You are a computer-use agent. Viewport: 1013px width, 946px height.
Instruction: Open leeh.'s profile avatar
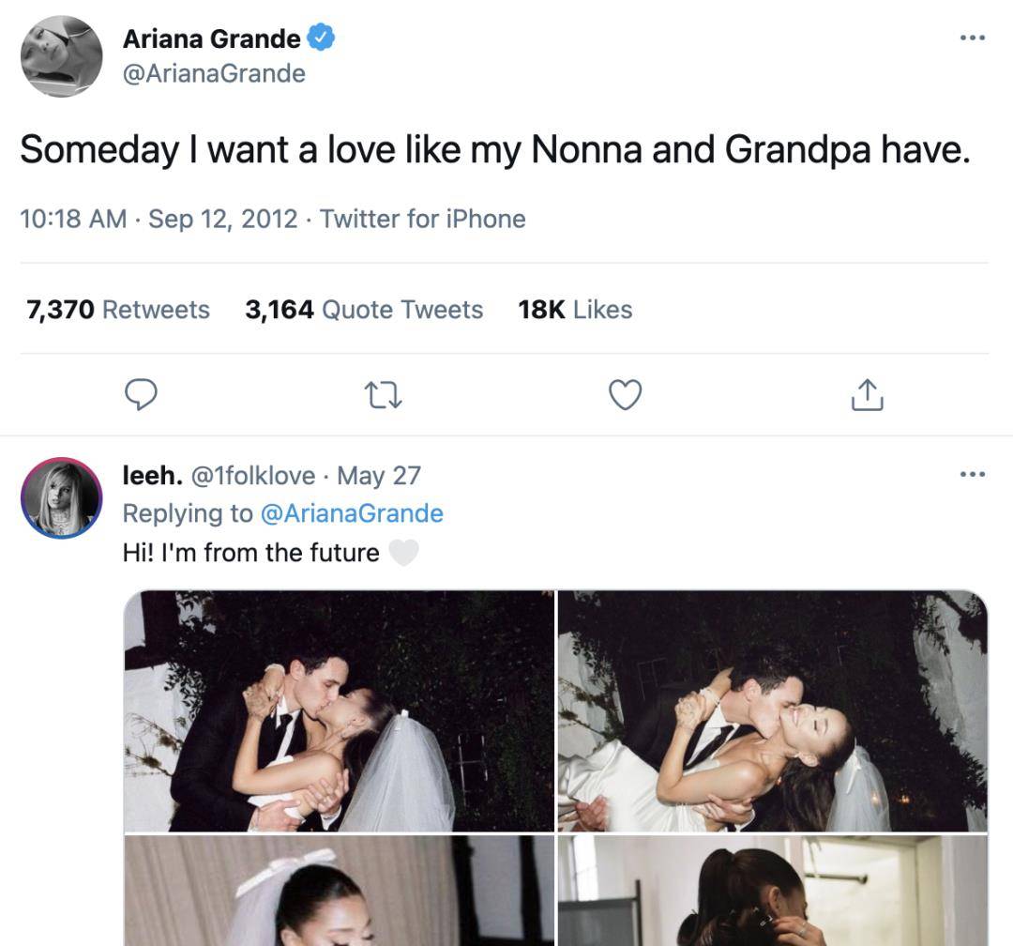coord(61,498)
